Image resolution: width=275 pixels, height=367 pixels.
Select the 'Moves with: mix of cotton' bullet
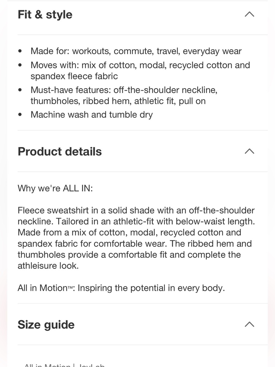140,70
